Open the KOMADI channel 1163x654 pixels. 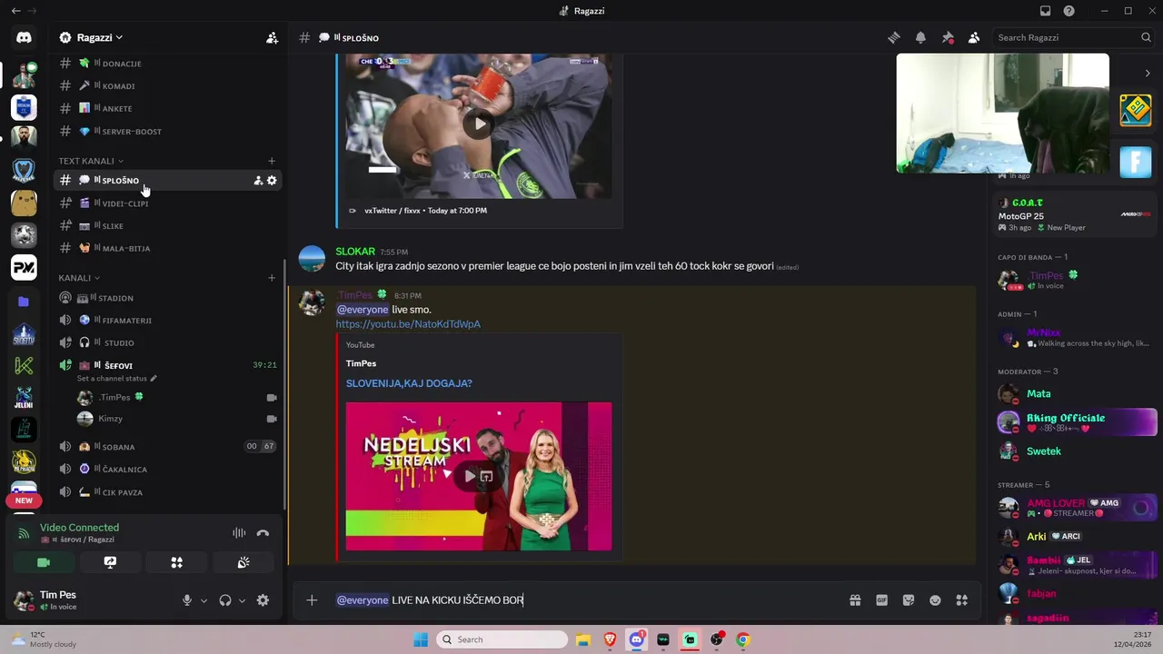point(169,86)
